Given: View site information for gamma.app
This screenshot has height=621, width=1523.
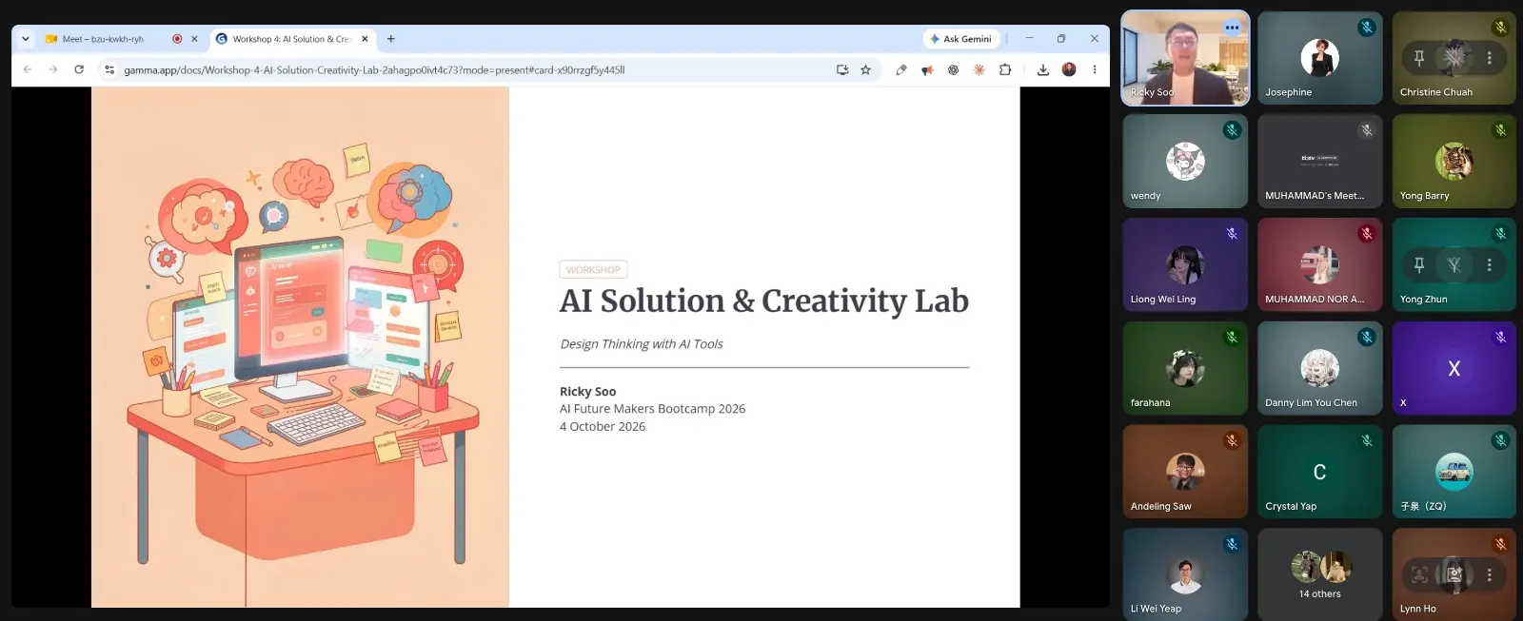Looking at the screenshot, I should coord(109,69).
